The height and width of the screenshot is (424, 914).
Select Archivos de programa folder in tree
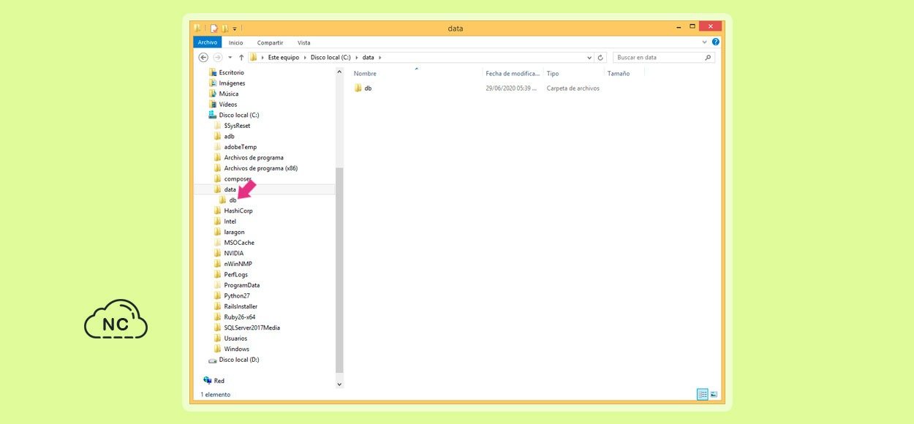pos(254,157)
